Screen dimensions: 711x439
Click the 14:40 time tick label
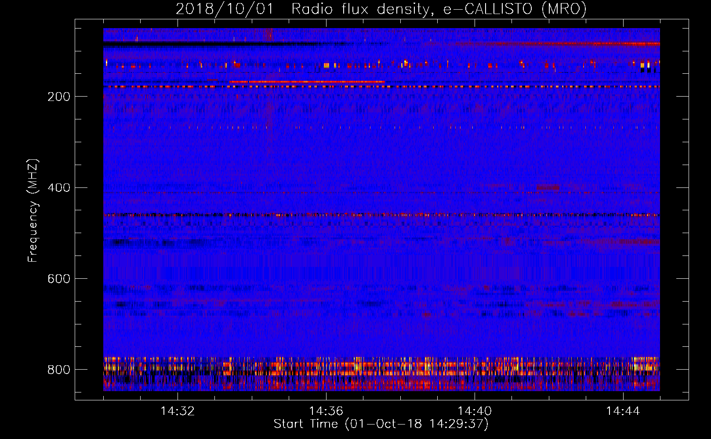point(475,411)
